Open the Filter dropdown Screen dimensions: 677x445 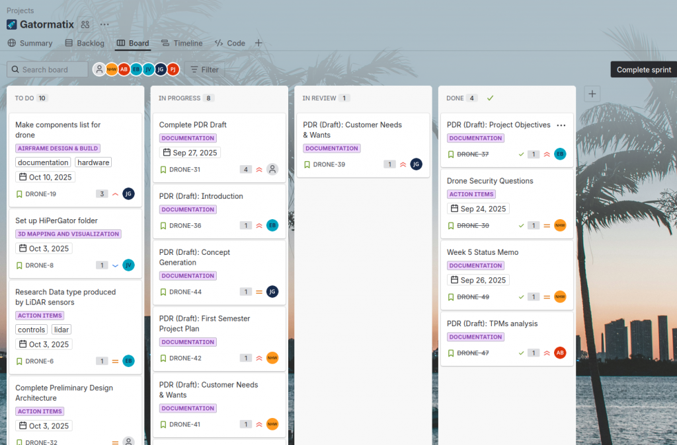204,69
